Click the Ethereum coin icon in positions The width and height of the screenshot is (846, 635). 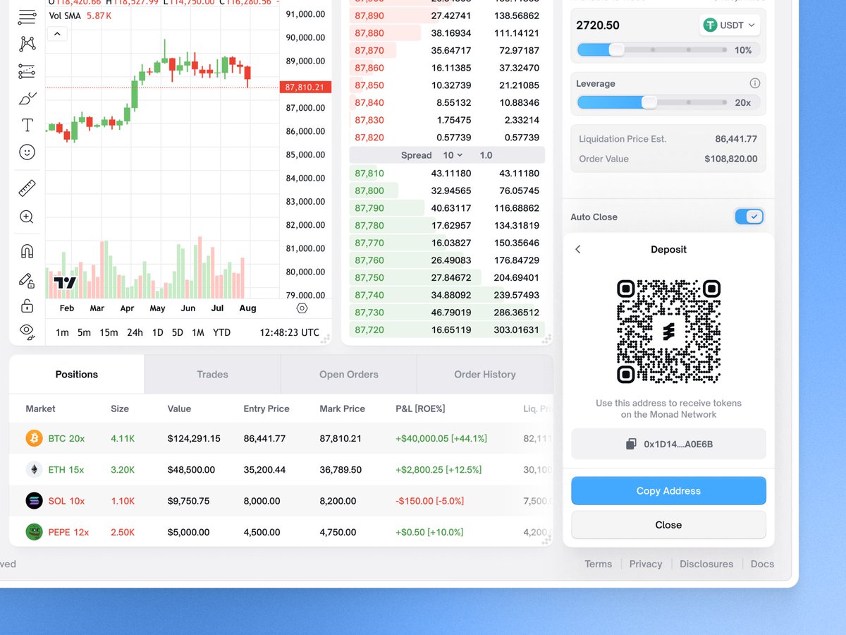click(x=34, y=469)
